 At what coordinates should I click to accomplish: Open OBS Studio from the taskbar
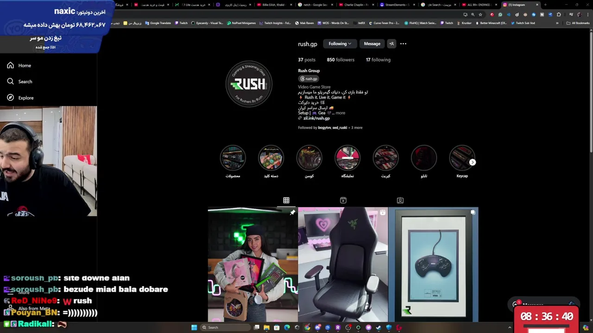pyautogui.click(x=348, y=327)
